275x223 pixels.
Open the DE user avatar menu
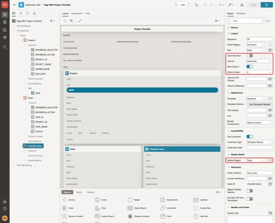(5, 218)
